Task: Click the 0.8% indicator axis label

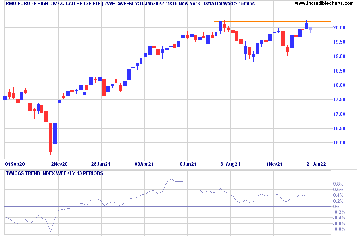Action: (338, 184)
